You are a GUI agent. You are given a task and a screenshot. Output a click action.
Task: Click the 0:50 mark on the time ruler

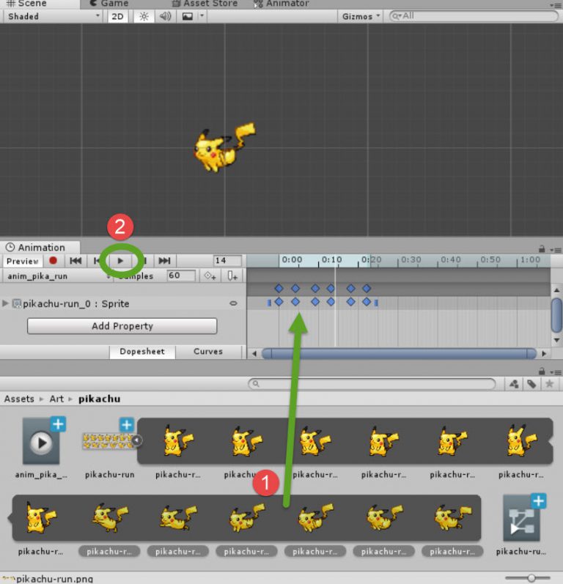coord(490,259)
